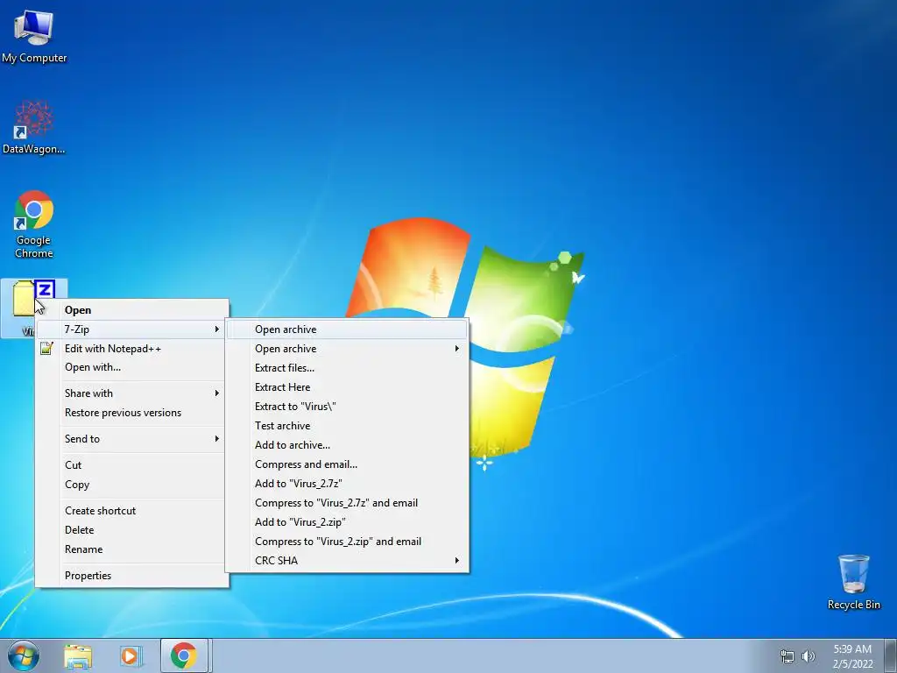Click the Notepad++ icon beside Edit entry
The height and width of the screenshot is (673, 897).
(47, 348)
